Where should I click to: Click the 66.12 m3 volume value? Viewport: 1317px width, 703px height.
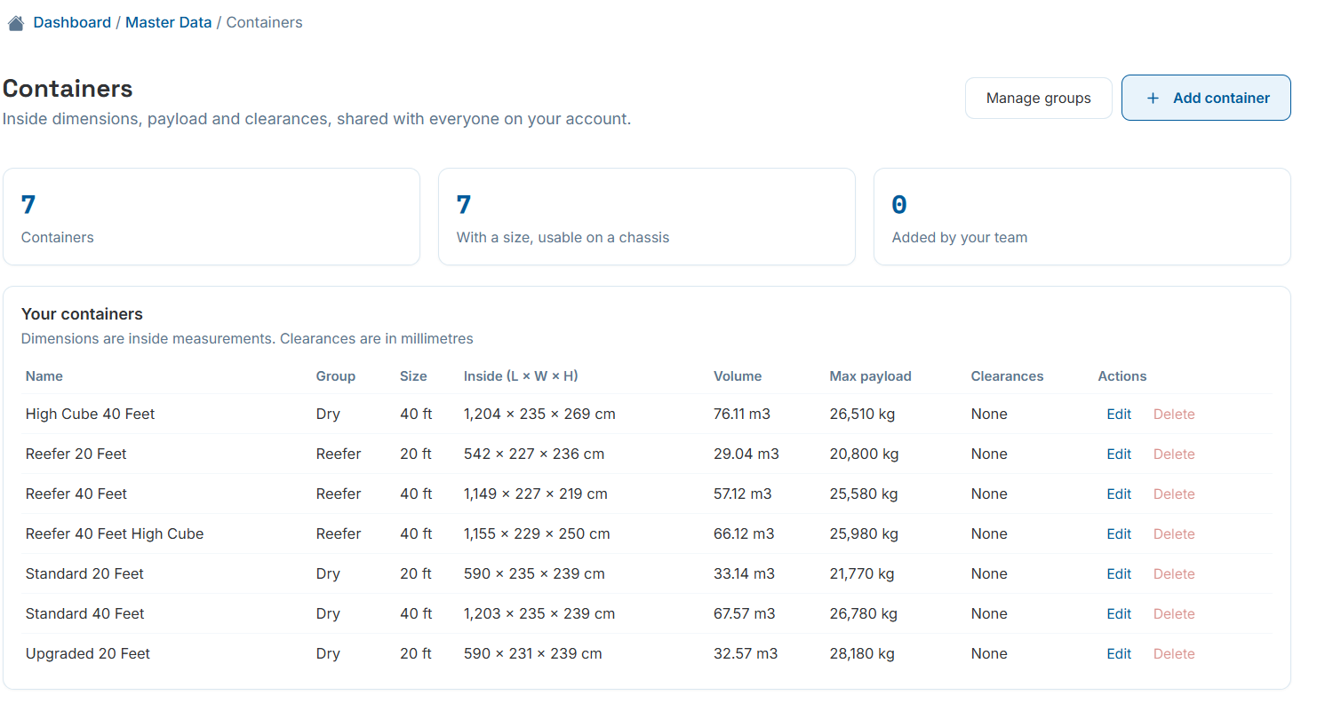744,533
